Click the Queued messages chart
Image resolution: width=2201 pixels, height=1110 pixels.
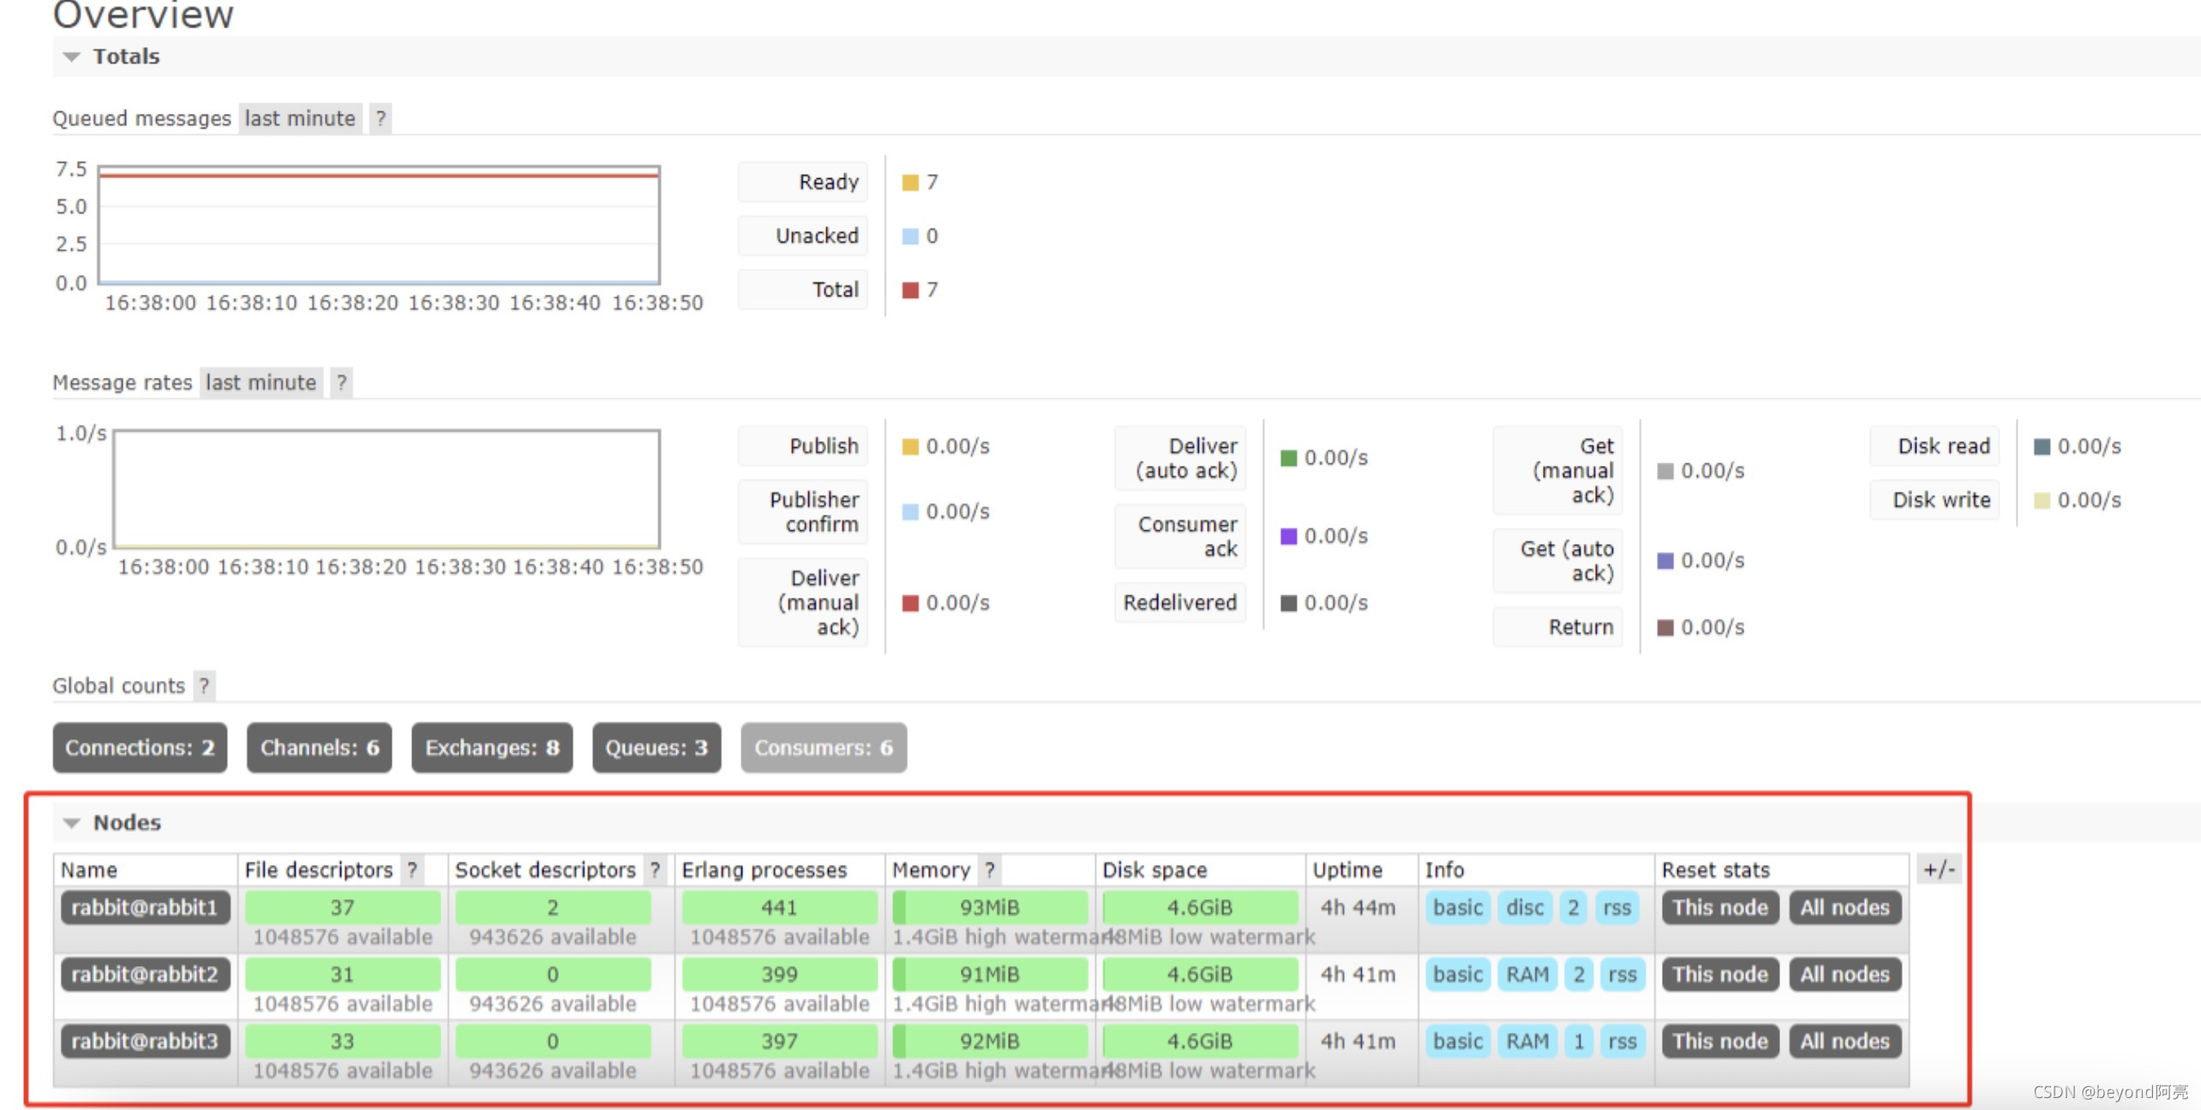pos(379,224)
